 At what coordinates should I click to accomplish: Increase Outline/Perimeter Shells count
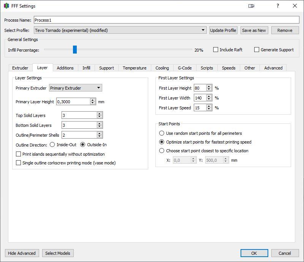[x=100, y=133]
